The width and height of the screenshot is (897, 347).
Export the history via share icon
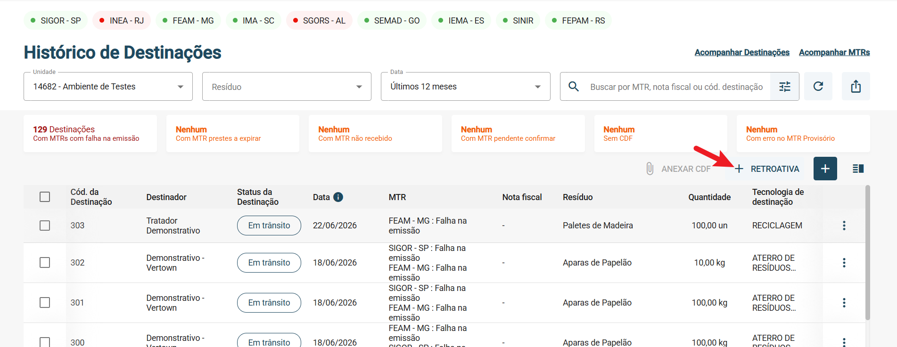click(856, 86)
